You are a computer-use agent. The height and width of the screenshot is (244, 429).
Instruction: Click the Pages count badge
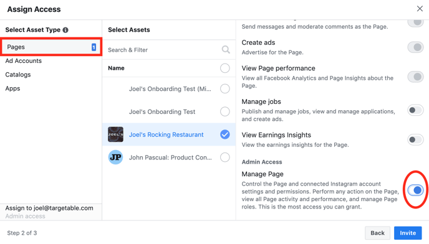(94, 47)
